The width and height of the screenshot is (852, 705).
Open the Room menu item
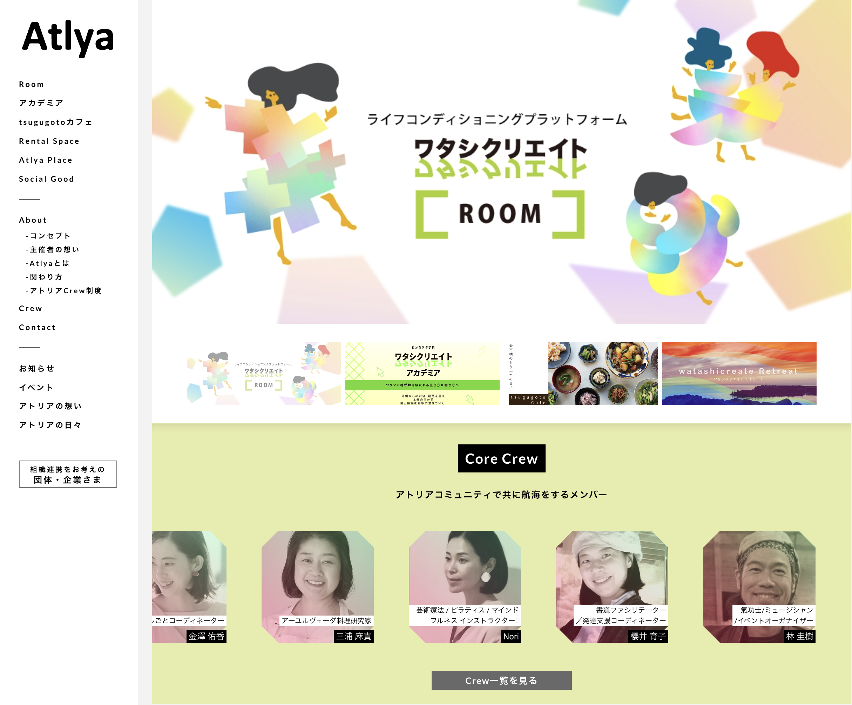click(32, 85)
